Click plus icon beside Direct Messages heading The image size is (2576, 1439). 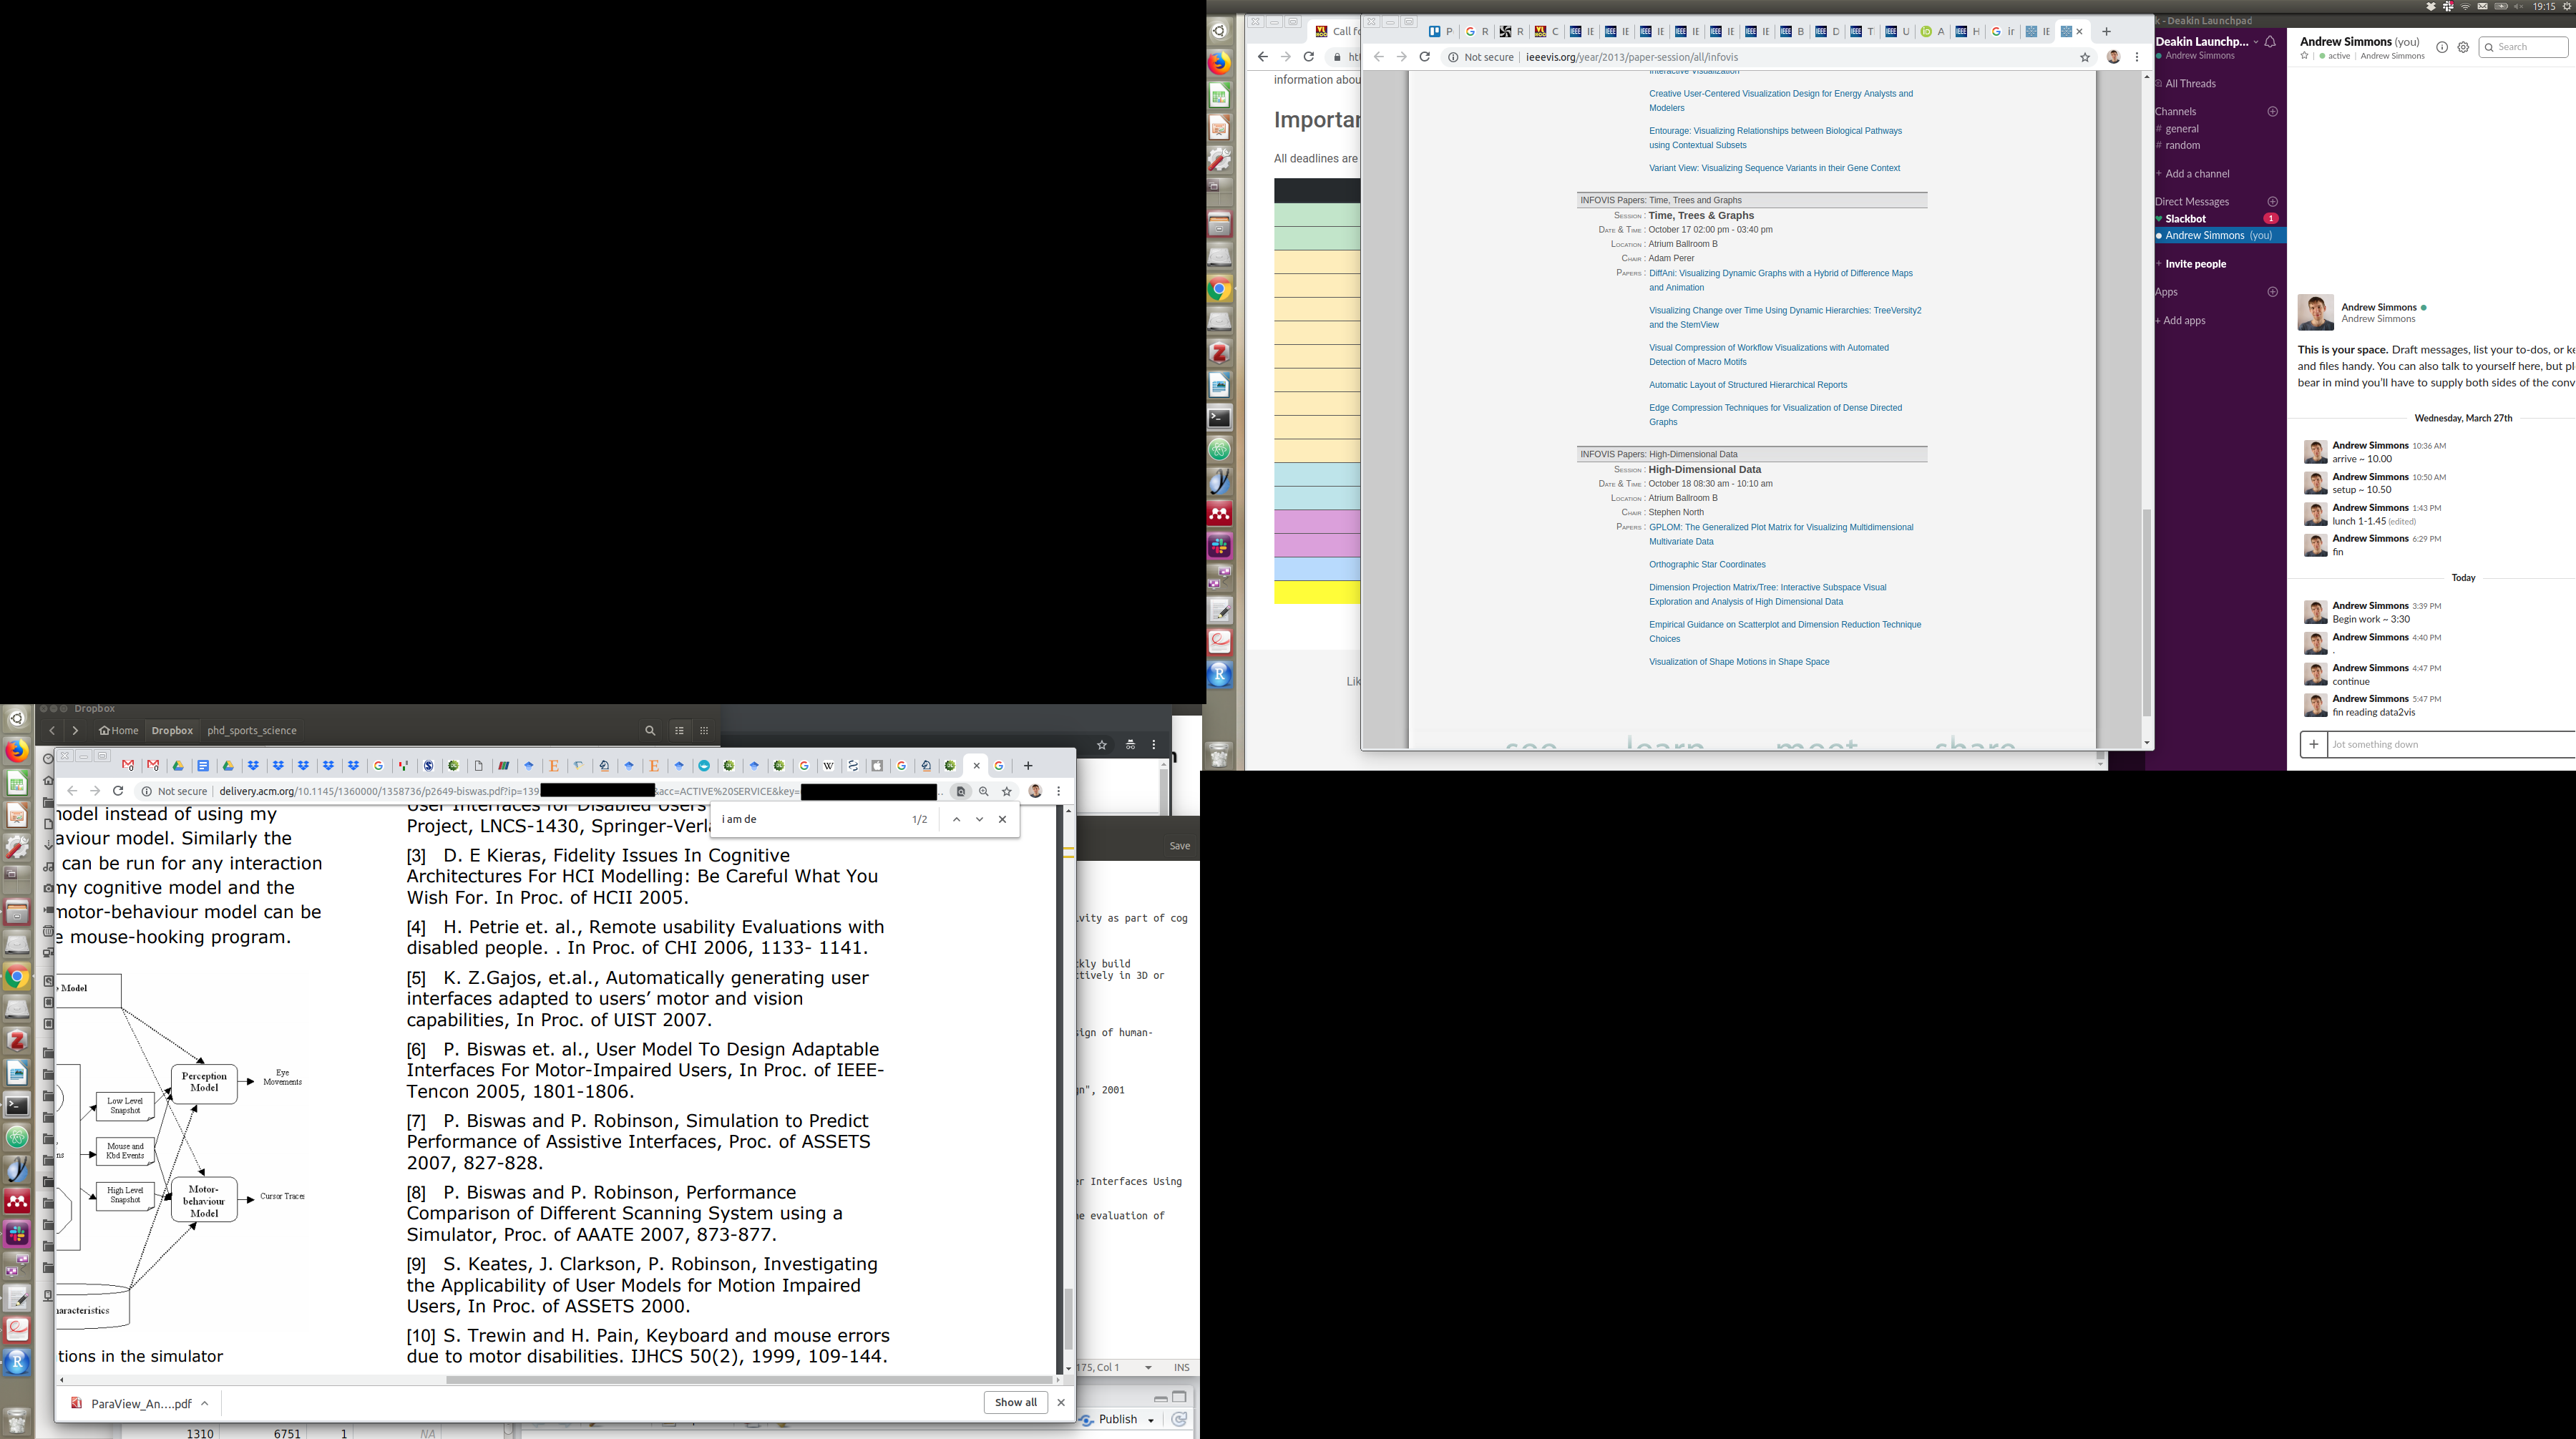click(2272, 201)
